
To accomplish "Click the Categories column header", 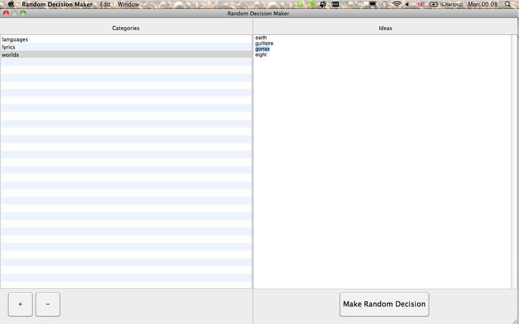I will [126, 28].
